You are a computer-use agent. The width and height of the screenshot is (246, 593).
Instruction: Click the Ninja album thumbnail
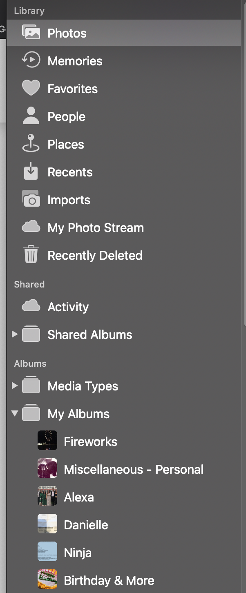[47, 553]
